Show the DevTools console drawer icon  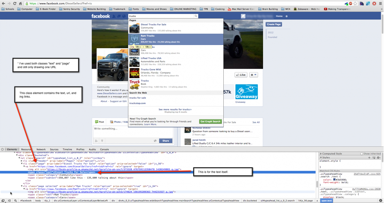coord(9,200)
